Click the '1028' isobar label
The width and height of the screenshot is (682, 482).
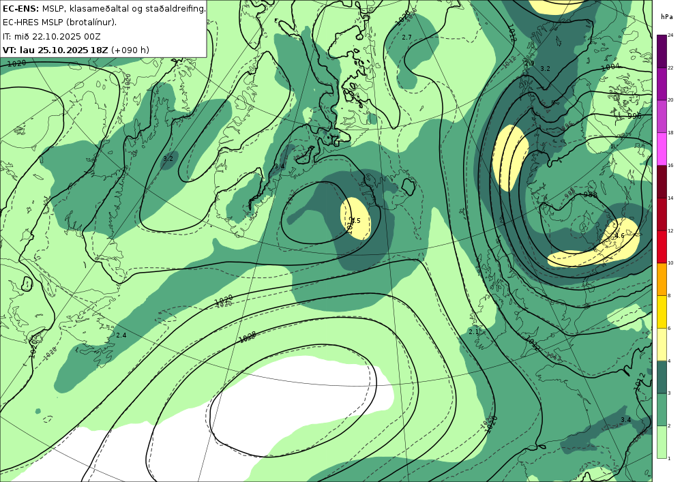point(247,336)
